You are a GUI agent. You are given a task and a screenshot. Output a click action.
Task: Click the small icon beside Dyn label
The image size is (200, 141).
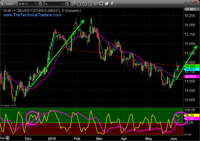[7, 138]
